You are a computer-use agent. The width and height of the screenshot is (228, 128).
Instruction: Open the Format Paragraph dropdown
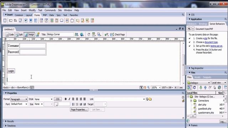(19, 99)
